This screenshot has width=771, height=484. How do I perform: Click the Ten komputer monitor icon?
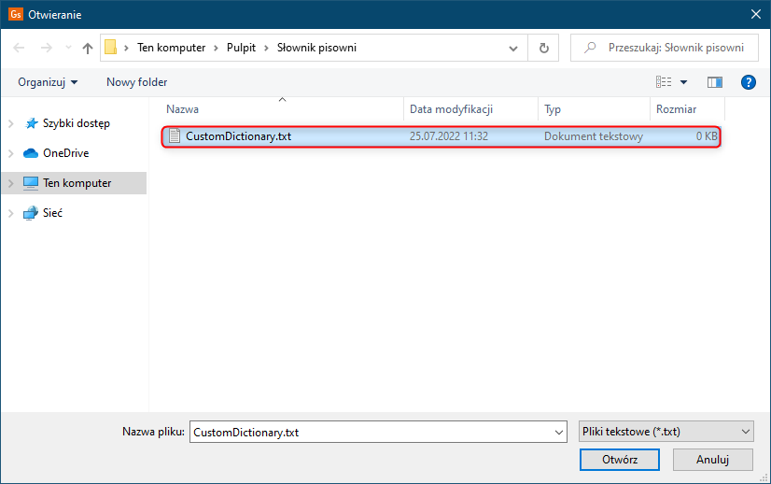coord(31,183)
